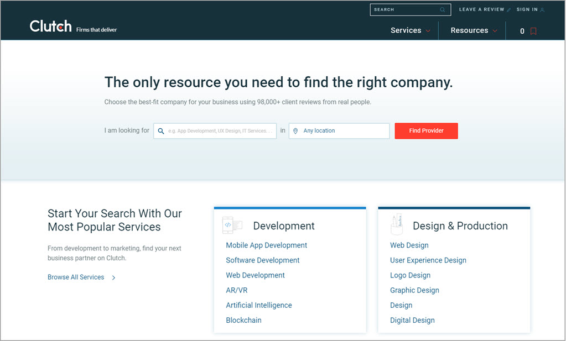Focus the top Search field

(x=405, y=10)
